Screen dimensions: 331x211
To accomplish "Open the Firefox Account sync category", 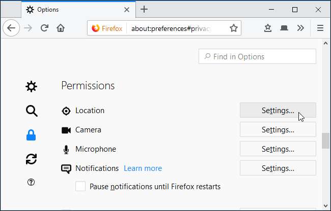I will coord(31,159).
